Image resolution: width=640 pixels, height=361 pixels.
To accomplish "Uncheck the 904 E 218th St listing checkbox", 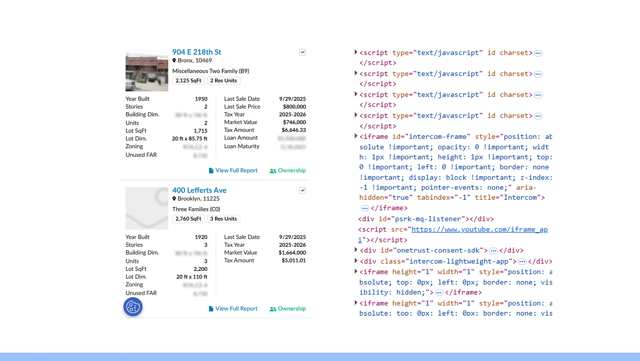I will (302, 52).
